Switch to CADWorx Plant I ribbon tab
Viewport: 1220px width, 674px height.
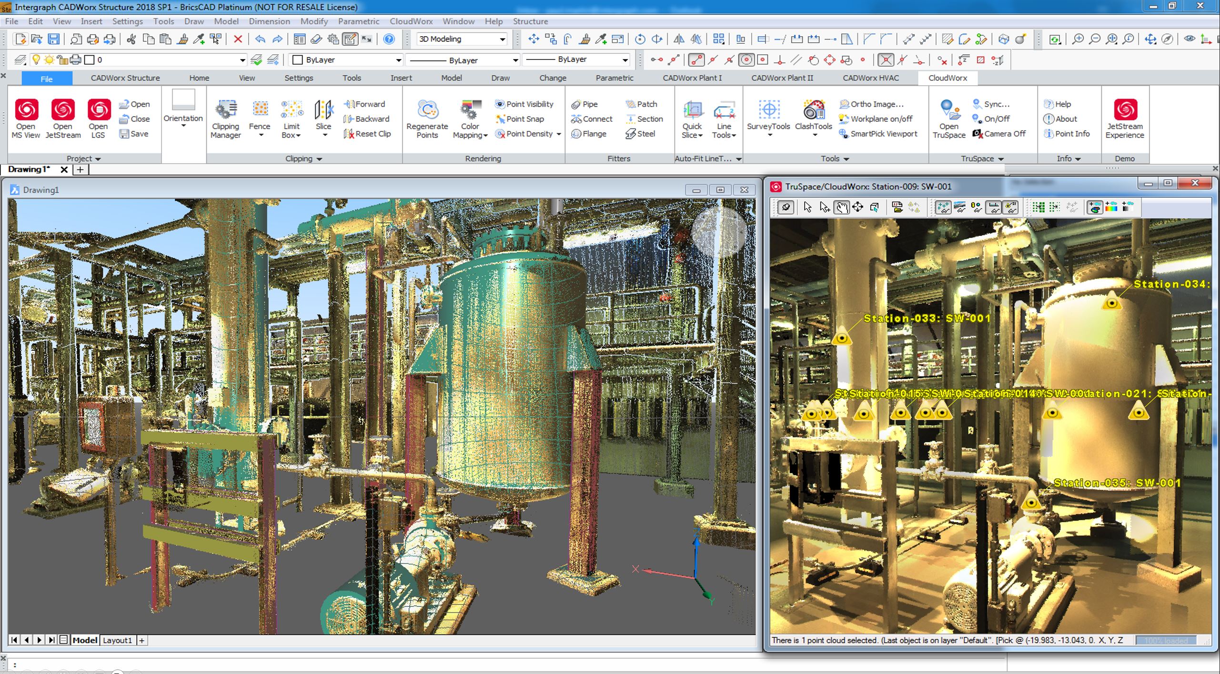692,78
